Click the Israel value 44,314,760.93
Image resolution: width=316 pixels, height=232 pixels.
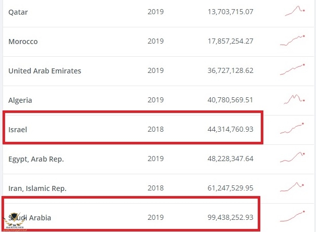(230, 130)
